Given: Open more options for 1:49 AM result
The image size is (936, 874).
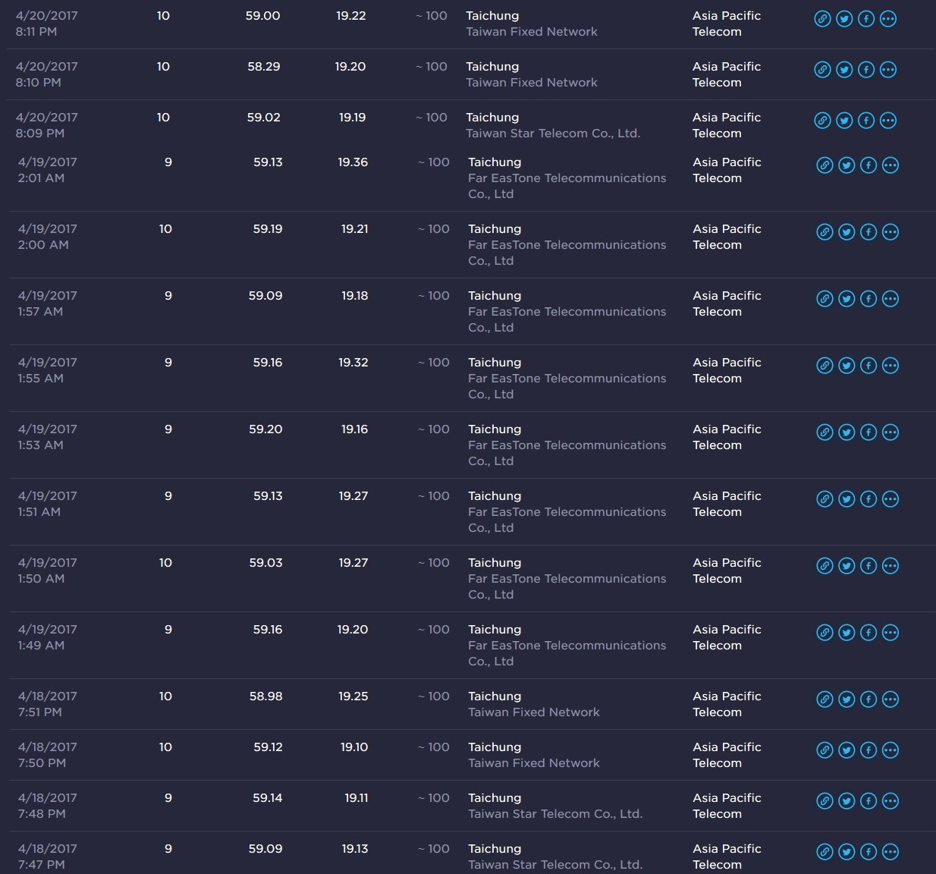Looking at the screenshot, I should point(890,633).
